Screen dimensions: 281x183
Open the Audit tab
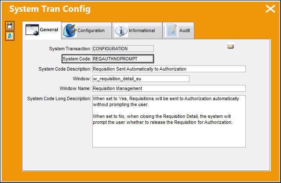(x=178, y=30)
